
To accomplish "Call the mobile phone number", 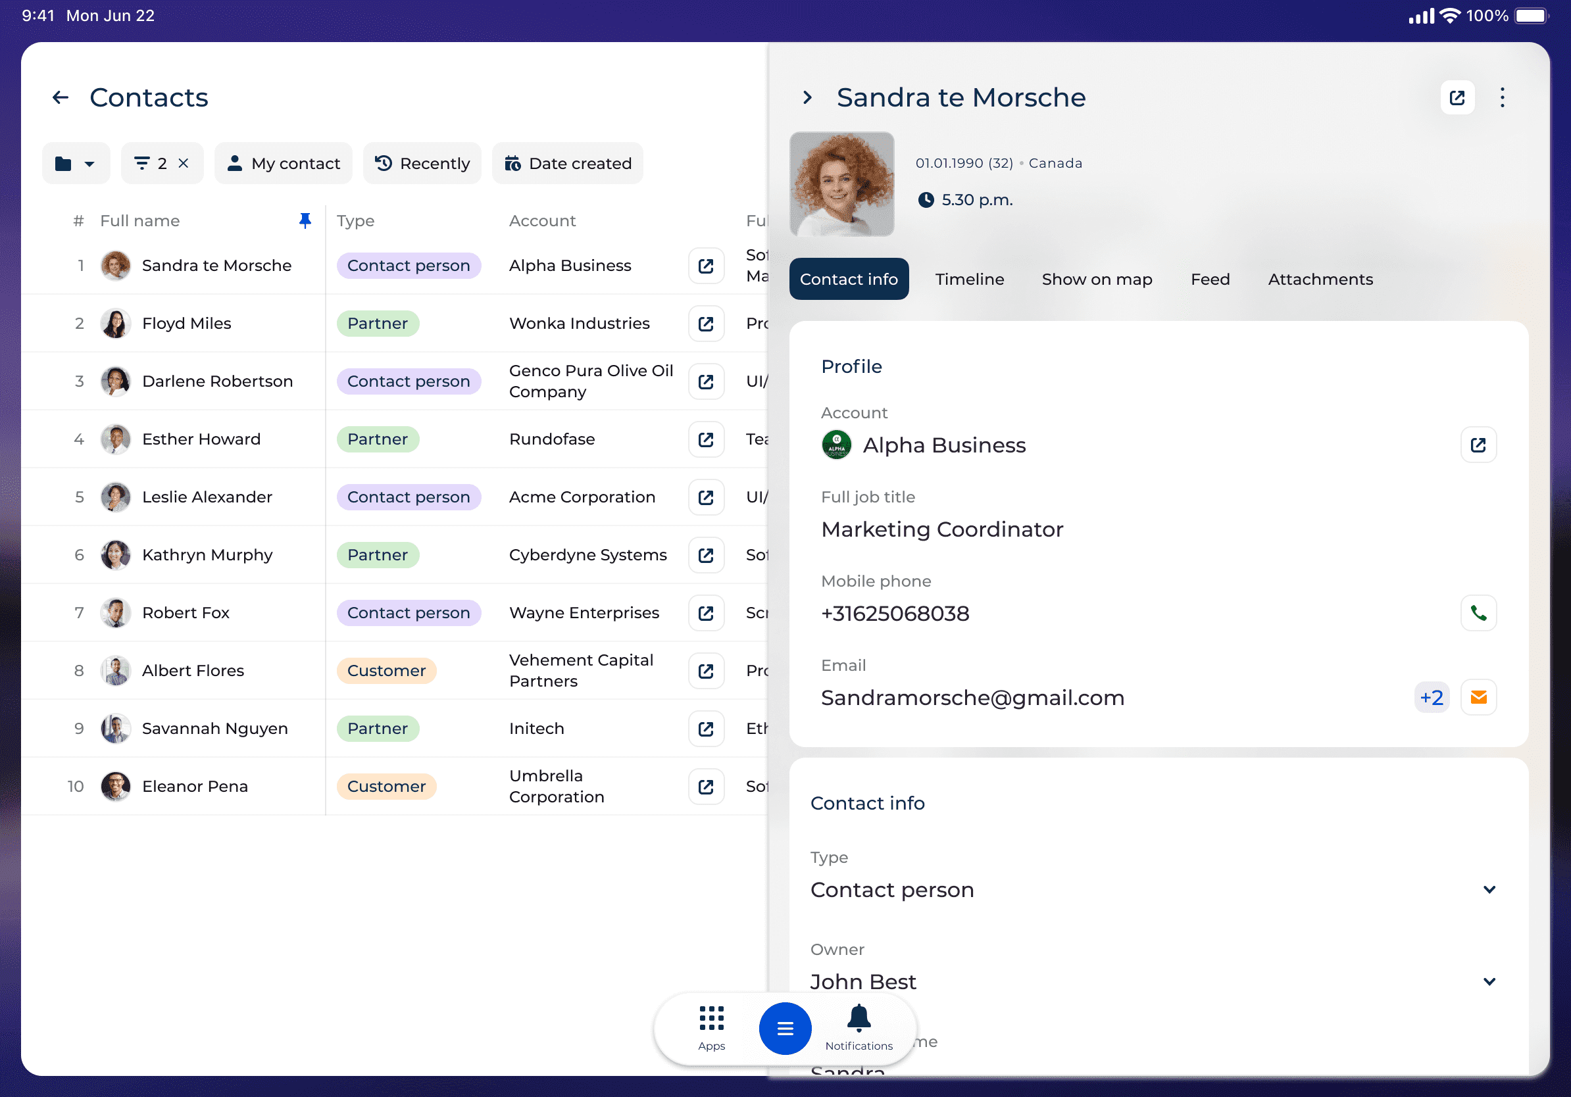I will (x=1478, y=613).
